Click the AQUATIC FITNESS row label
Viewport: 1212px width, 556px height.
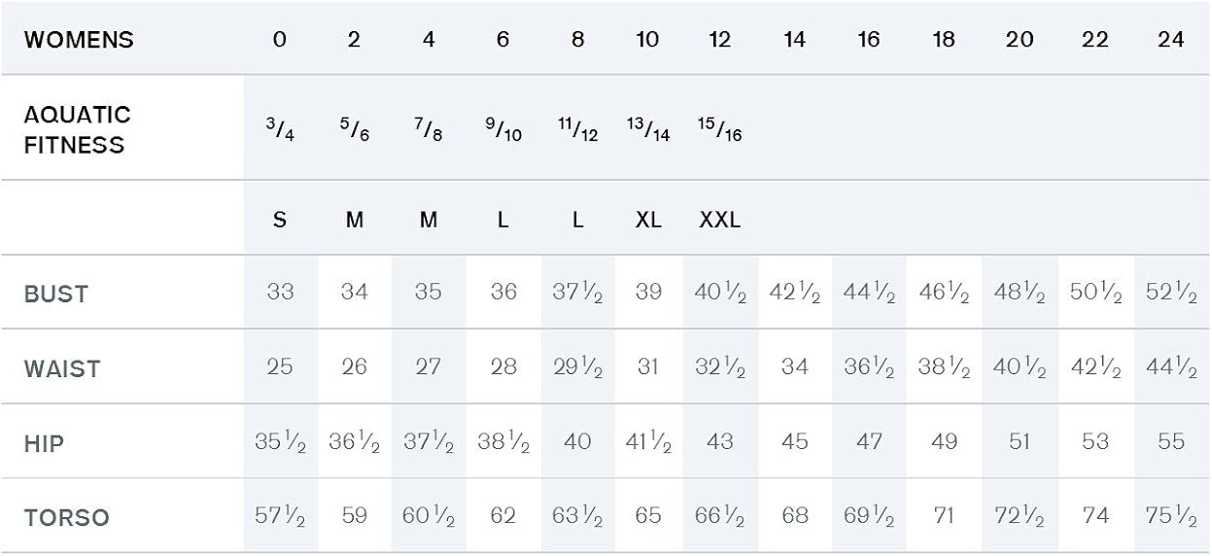(77, 129)
